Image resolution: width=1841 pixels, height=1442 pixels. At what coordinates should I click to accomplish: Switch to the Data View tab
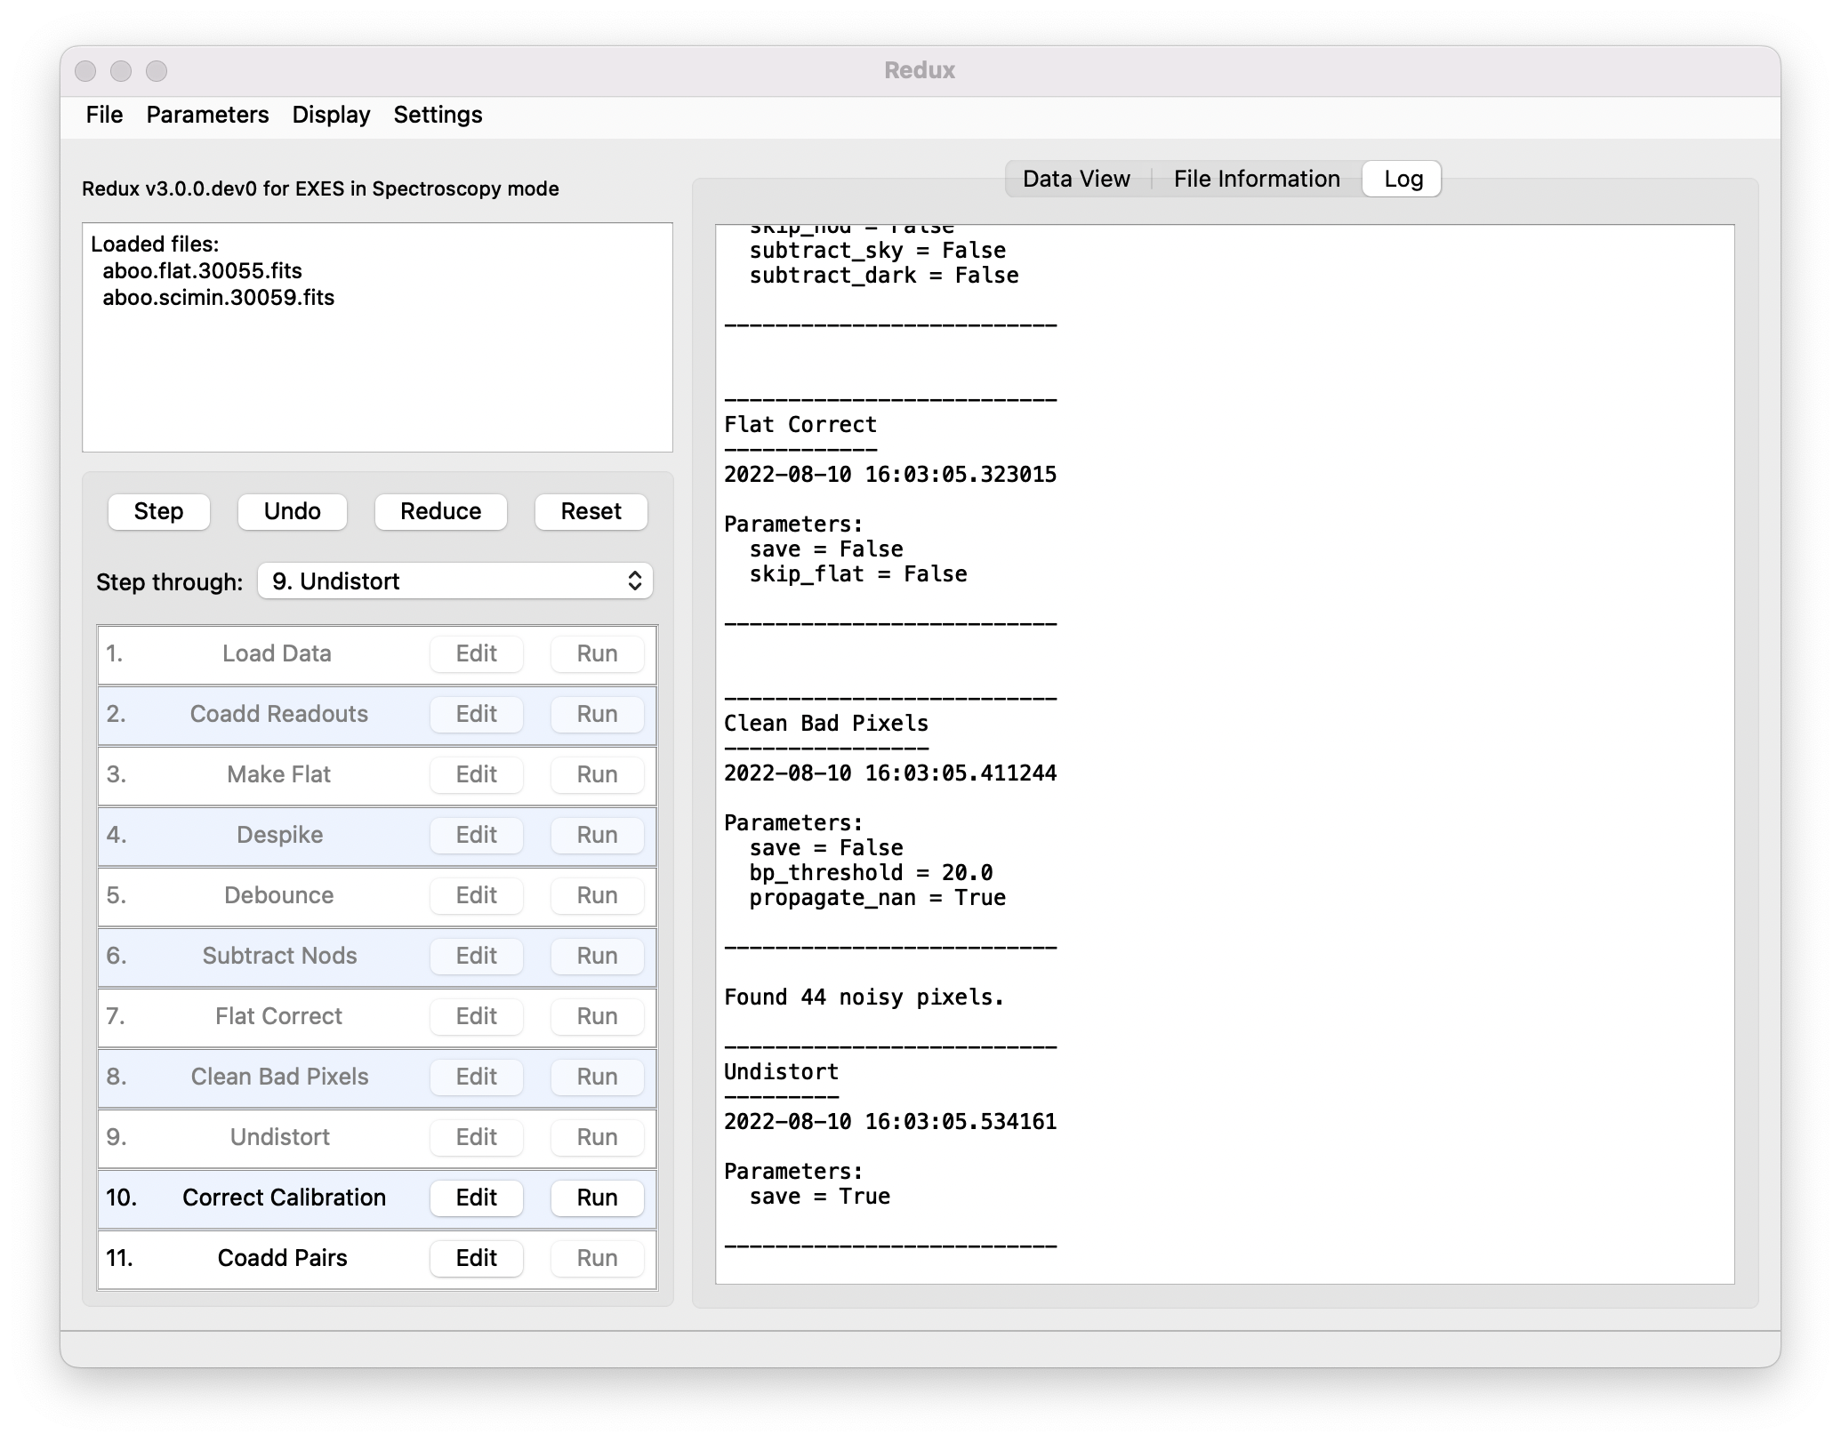tap(1075, 178)
